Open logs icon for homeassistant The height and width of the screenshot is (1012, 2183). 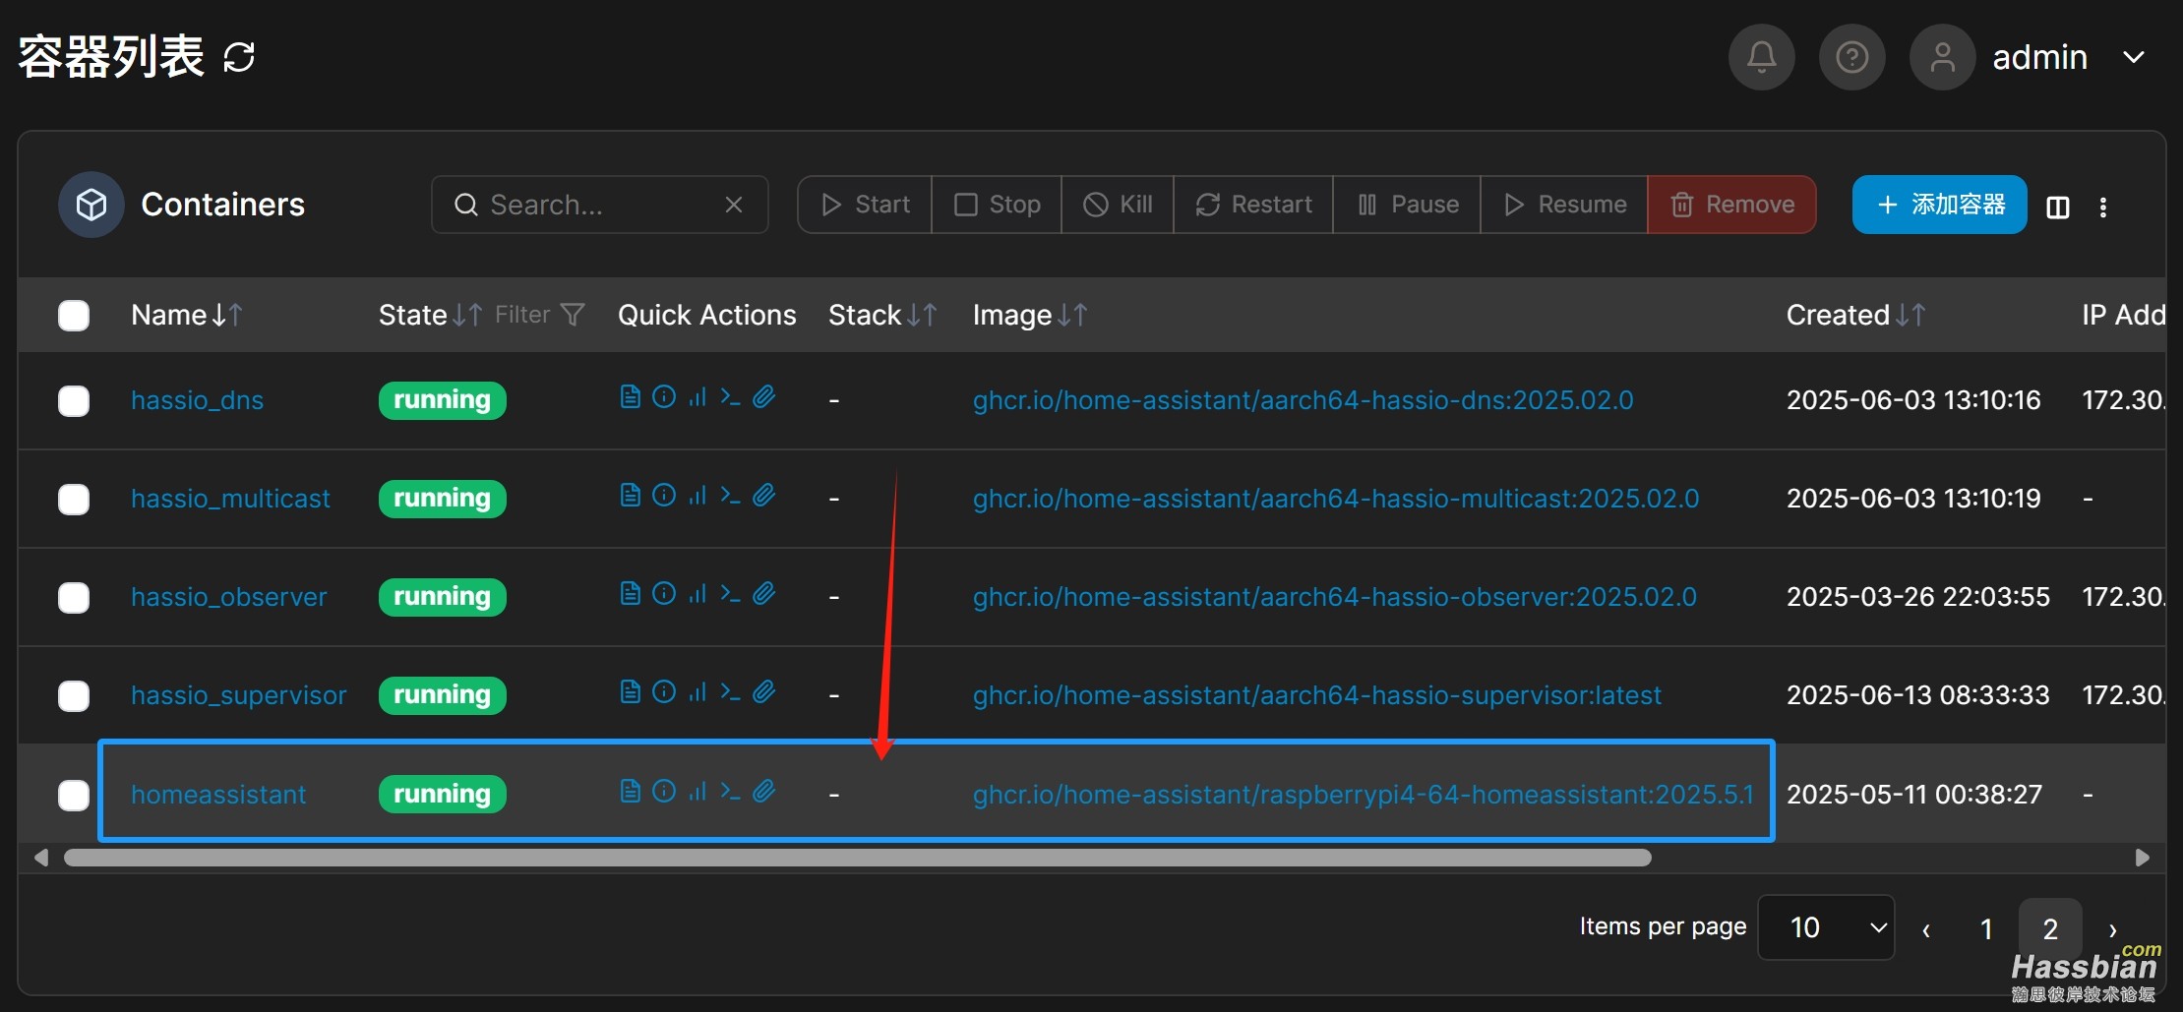[630, 791]
